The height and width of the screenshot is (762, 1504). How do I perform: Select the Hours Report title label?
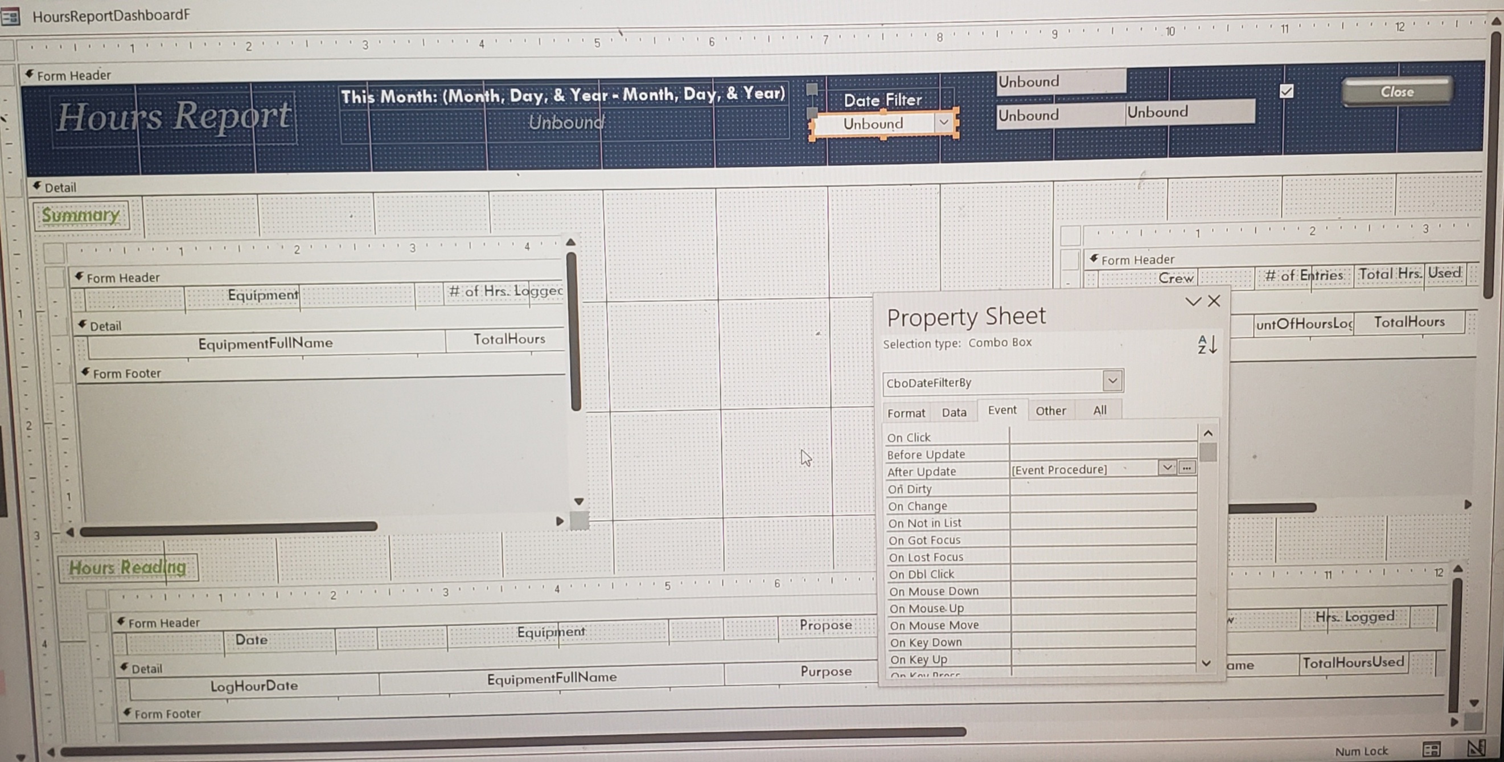click(175, 116)
